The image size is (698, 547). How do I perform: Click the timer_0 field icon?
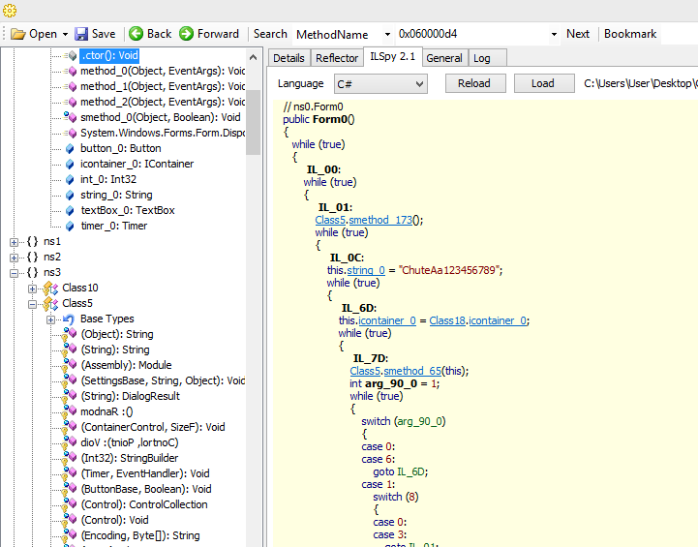tap(70, 227)
